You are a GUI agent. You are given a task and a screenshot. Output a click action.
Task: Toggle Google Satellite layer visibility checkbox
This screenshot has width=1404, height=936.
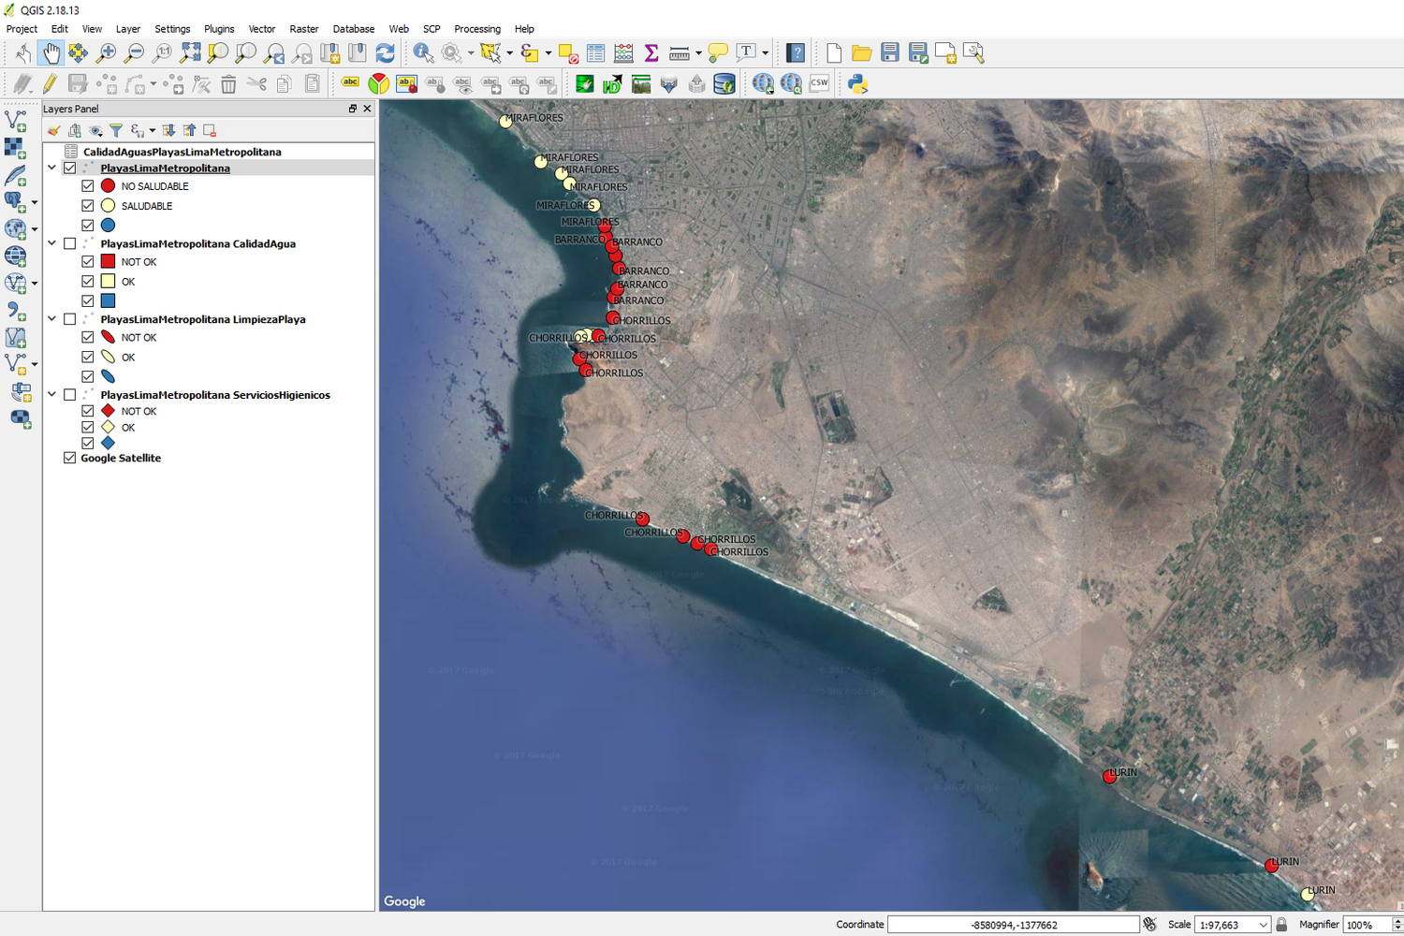click(x=69, y=458)
